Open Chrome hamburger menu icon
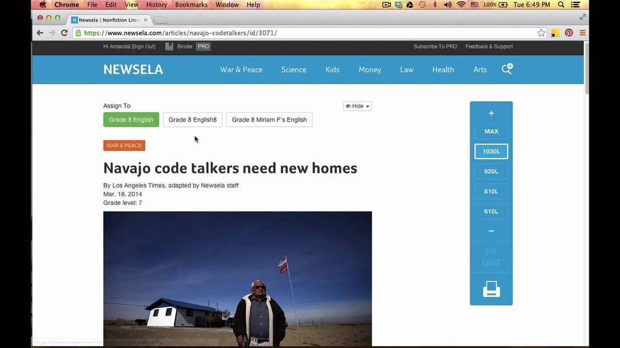Screen dimensions: 620x348 pos(582,33)
